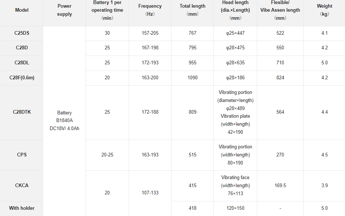This screenshot has width=345, height=216.
Task: Click the Power supply column header
Action: (64, 10)
